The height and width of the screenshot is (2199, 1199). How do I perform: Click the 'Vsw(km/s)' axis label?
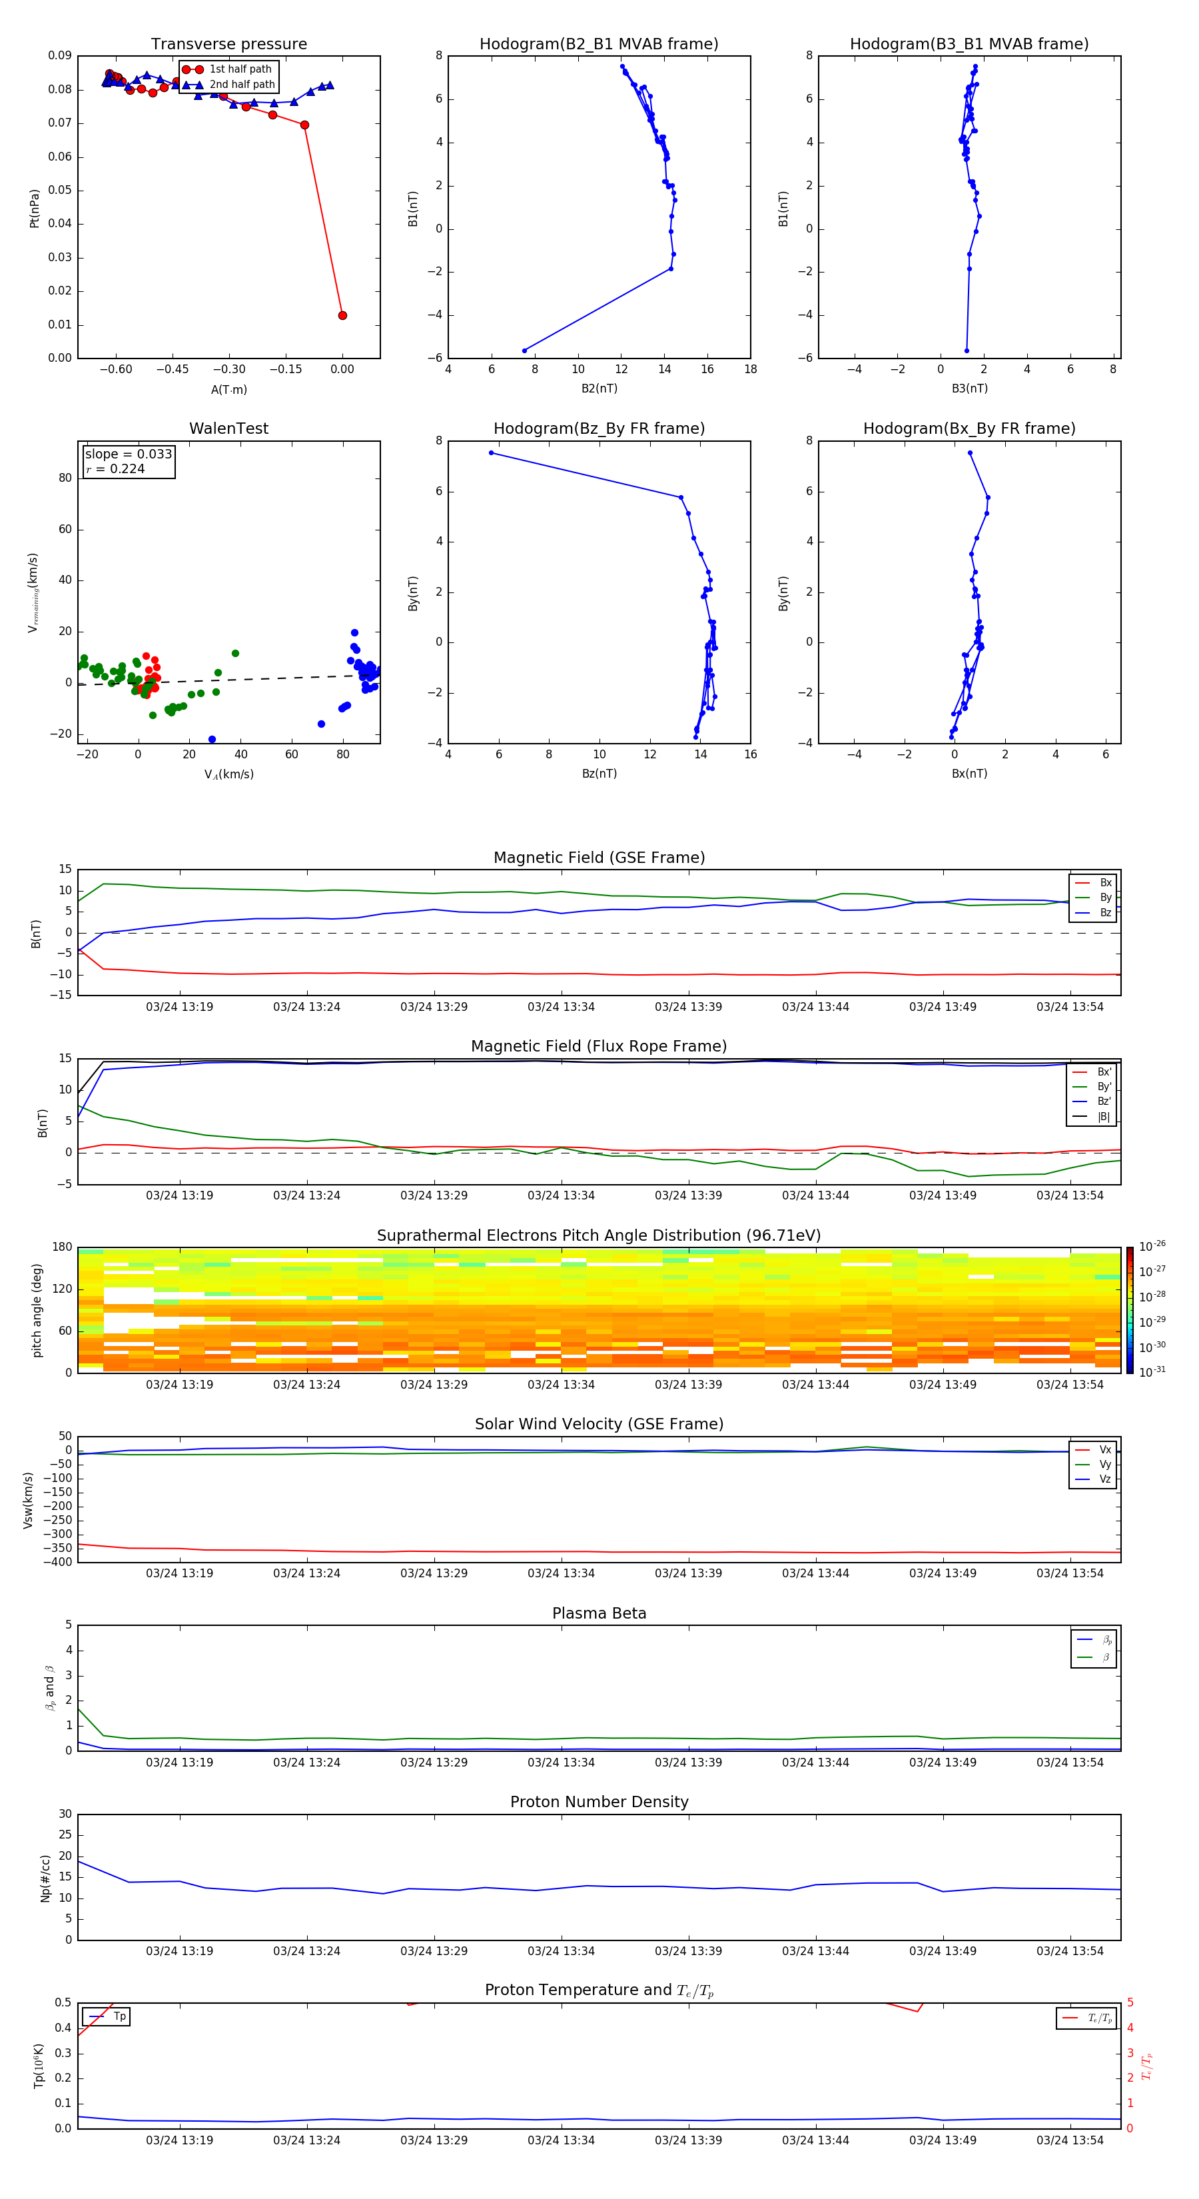(x=28, y=1500)
